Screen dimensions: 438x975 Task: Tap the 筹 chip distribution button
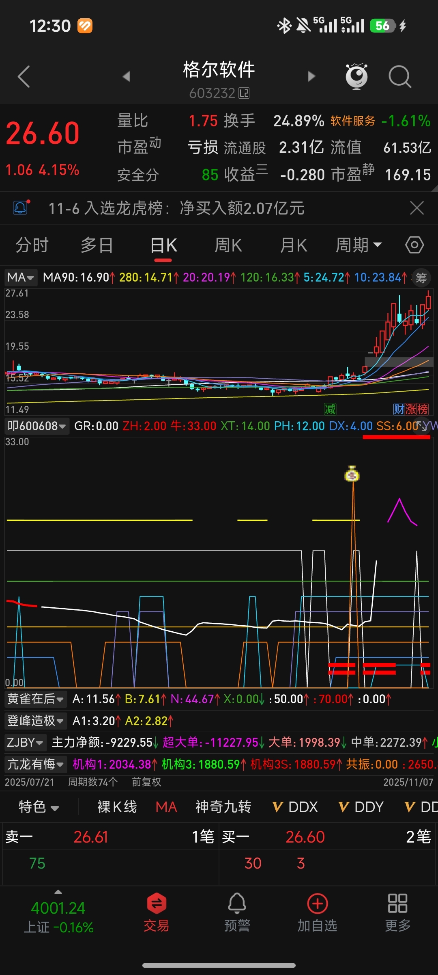421,278
